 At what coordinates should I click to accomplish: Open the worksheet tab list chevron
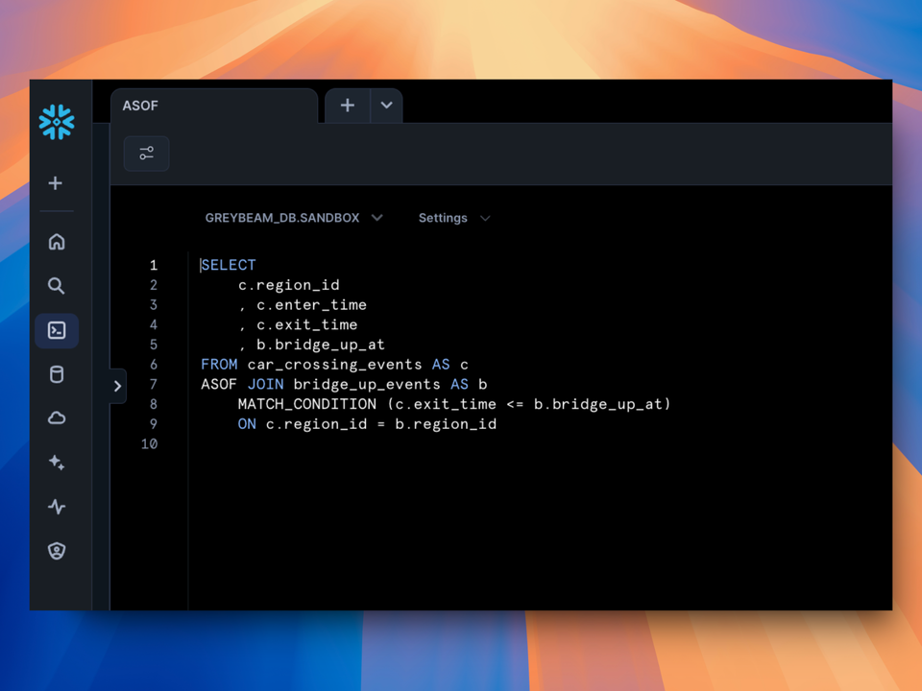[x=386, y=106]
